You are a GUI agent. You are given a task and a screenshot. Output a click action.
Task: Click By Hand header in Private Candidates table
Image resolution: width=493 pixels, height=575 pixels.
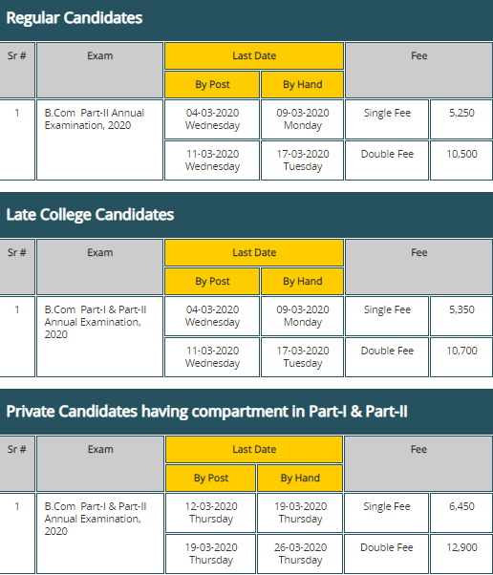click(300, 478)
